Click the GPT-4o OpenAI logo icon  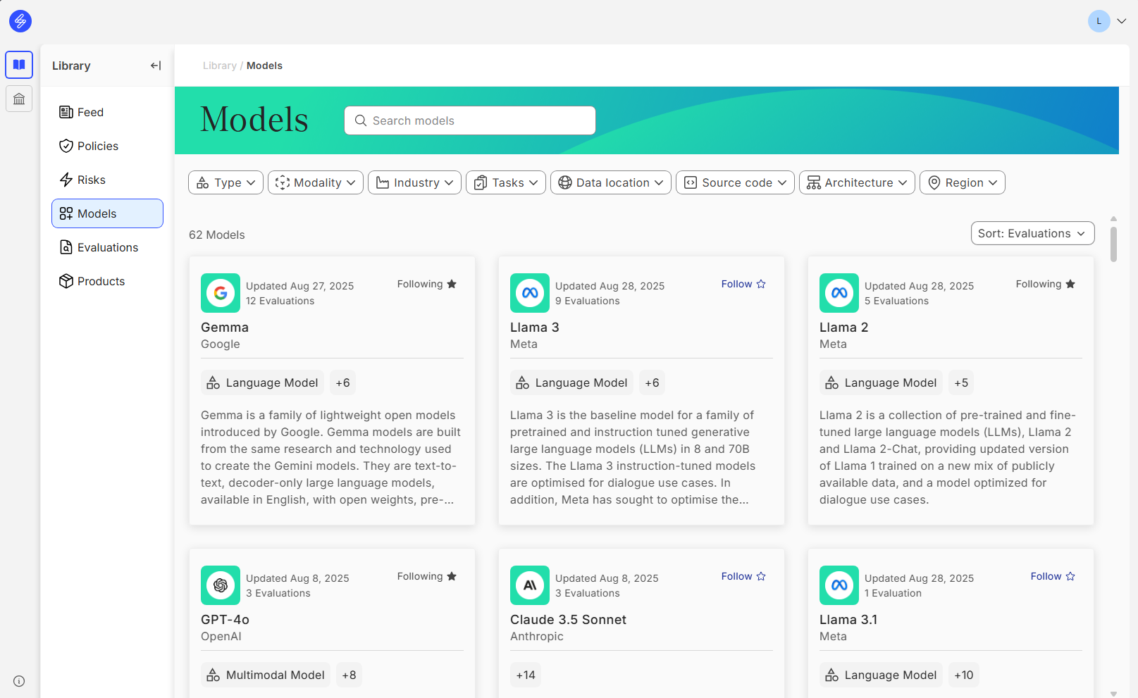221,585
